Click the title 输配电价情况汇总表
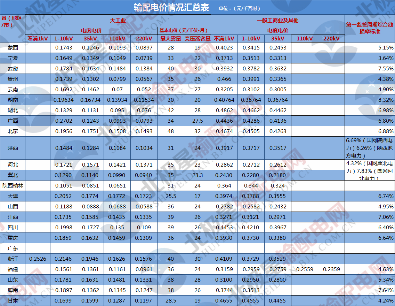395x306 pixels. click(171, 7)
